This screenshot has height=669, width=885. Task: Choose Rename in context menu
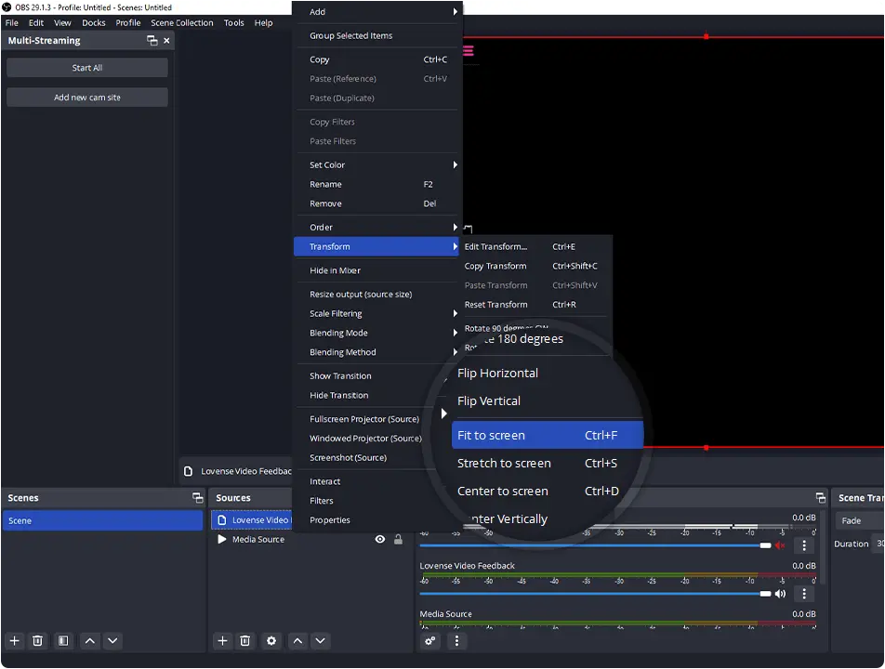pyautogui.click(x=376, y=184)
